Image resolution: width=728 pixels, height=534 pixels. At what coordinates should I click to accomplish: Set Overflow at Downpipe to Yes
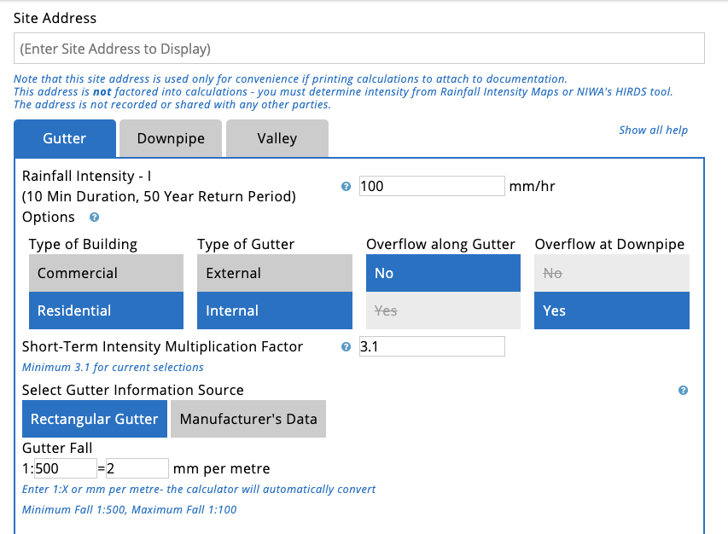[x=611, y=311]
